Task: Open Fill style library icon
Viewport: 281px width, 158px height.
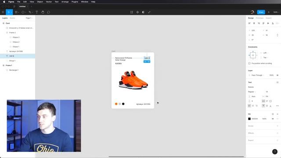Action: 273,114
